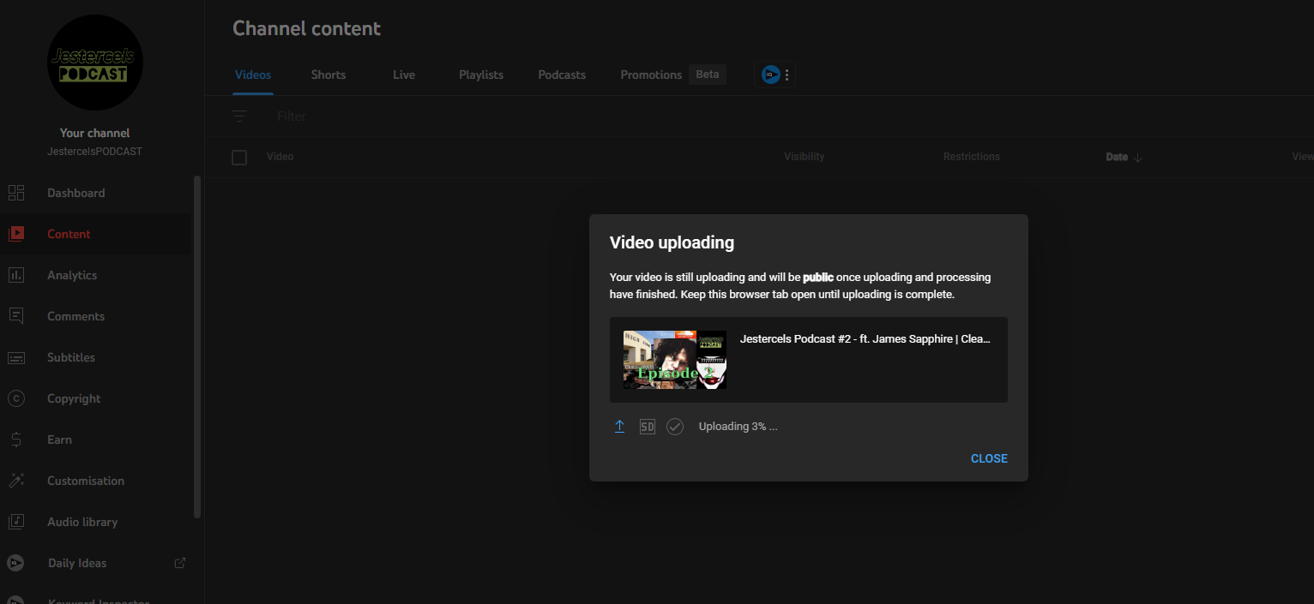
Task: Select the Content icon in sidebar
Action: point(15,234)
